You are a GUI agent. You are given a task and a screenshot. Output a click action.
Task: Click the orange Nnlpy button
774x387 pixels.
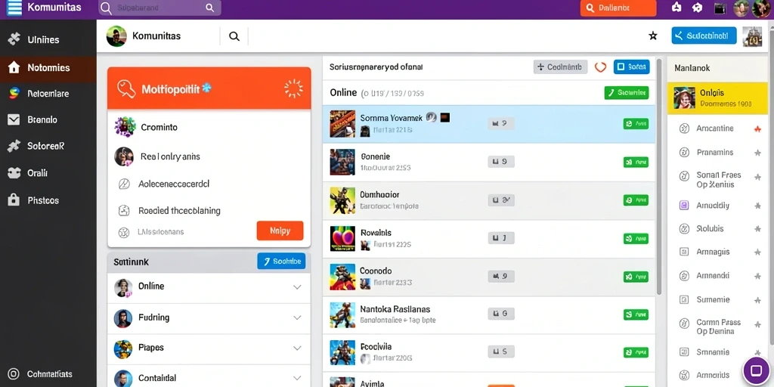click(x=280, y=231)
